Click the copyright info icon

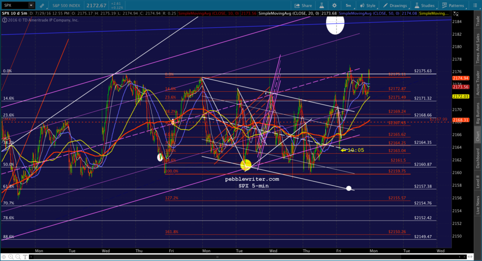coord(5,20)
